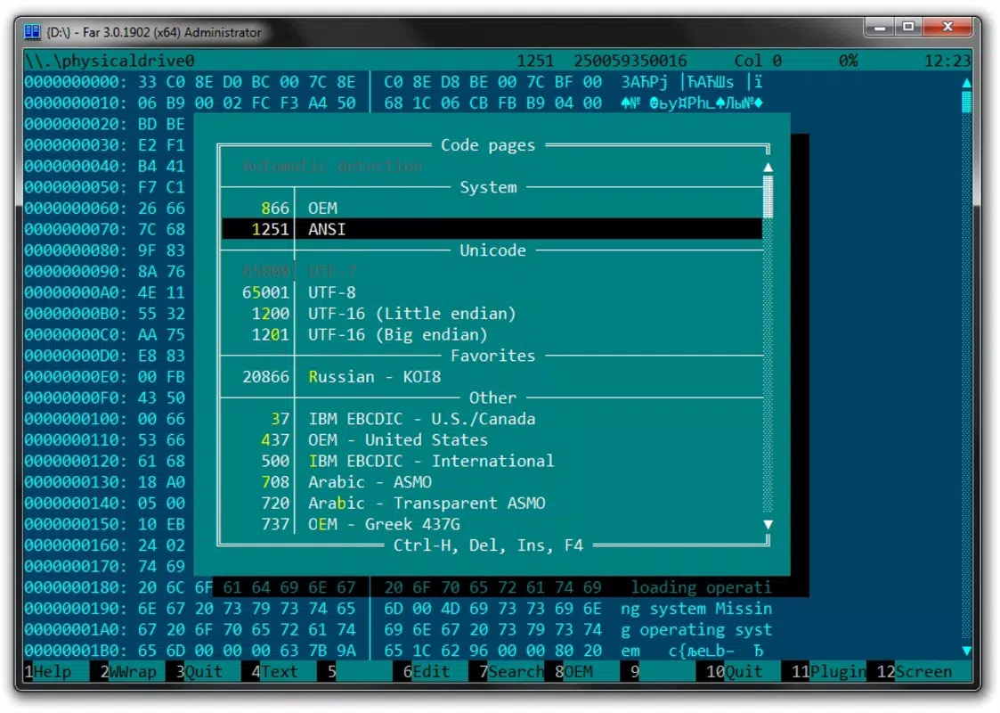Screen dimensions: 1000x713
Task: Select Arabic - ASMO code page
Action: pyautogui.click(x=492, y=482)
